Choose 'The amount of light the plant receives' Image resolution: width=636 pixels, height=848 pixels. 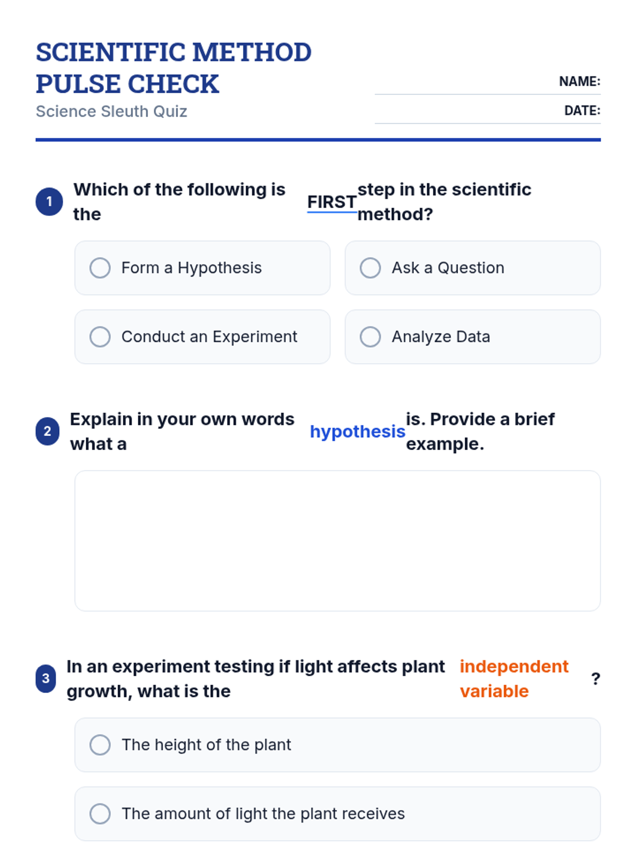click(x=100, y=814)
